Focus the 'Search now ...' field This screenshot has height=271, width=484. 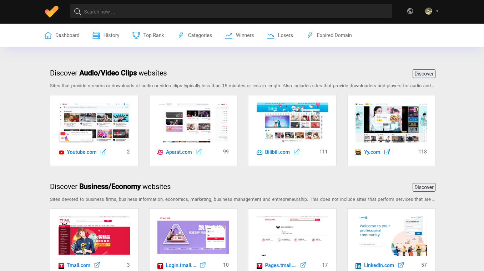231,11
